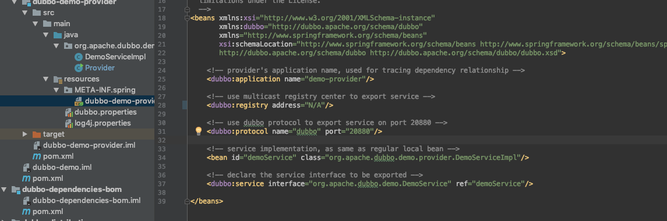Open dubbo-dependencies-bom.iml in the tree
This screenshot has height=221, width=667.
click(86, 201)
